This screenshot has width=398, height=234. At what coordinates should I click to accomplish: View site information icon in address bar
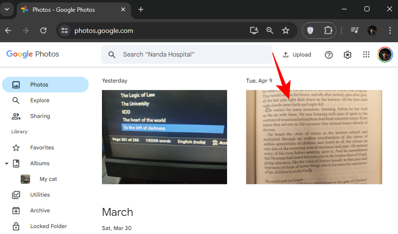pos(65,30)
